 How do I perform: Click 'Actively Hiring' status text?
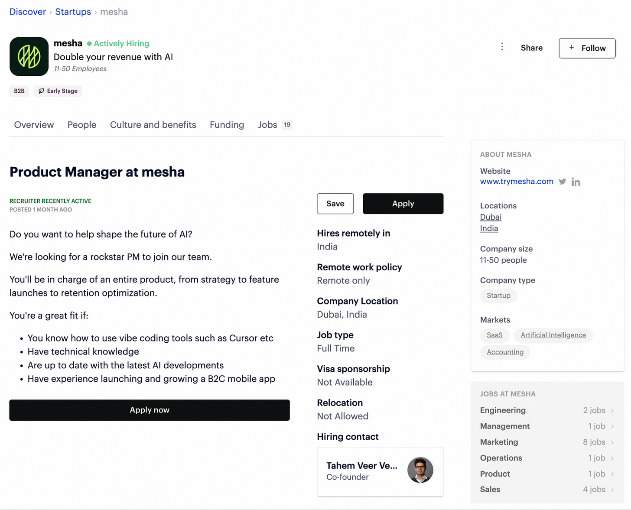coord(121,43)
